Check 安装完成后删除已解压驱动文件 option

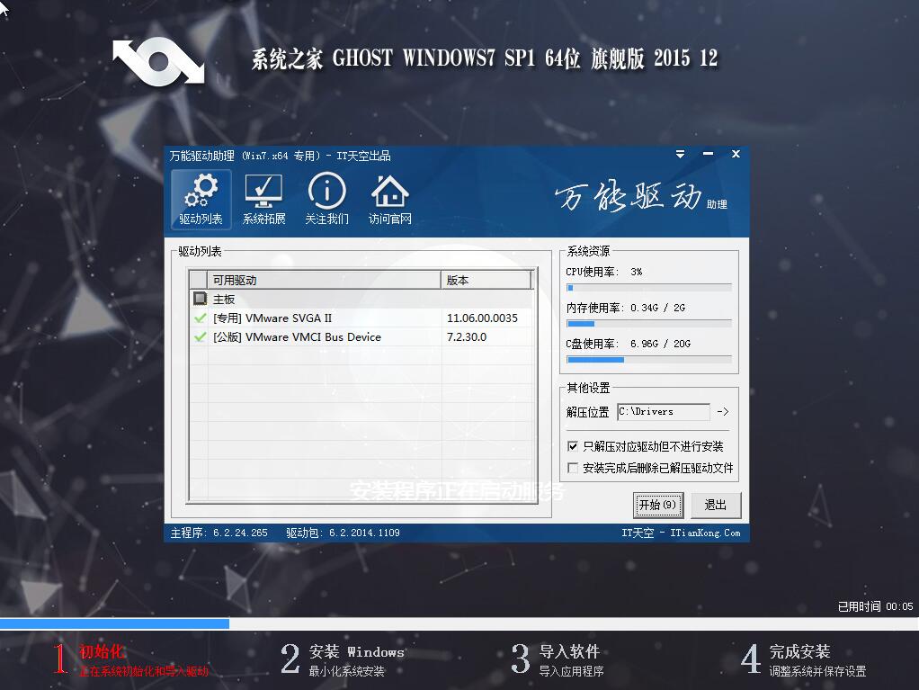[573, 468]
